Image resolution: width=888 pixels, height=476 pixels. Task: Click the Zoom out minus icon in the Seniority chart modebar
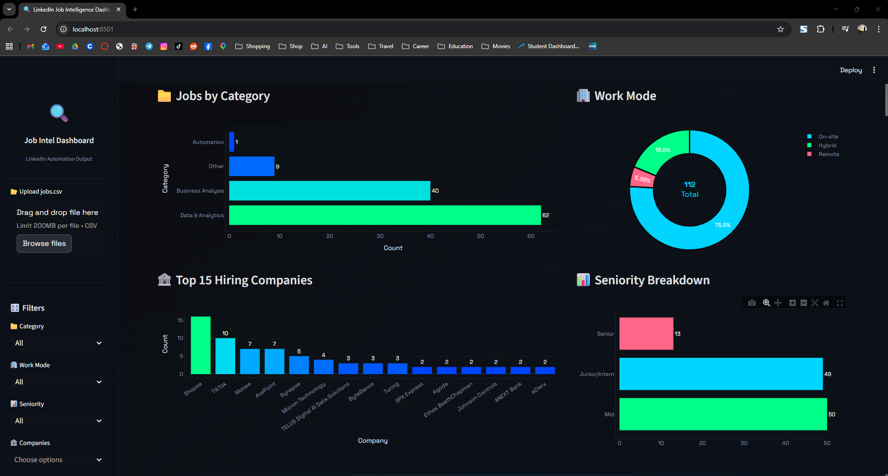pyautogui.click(x=804, y=303)
